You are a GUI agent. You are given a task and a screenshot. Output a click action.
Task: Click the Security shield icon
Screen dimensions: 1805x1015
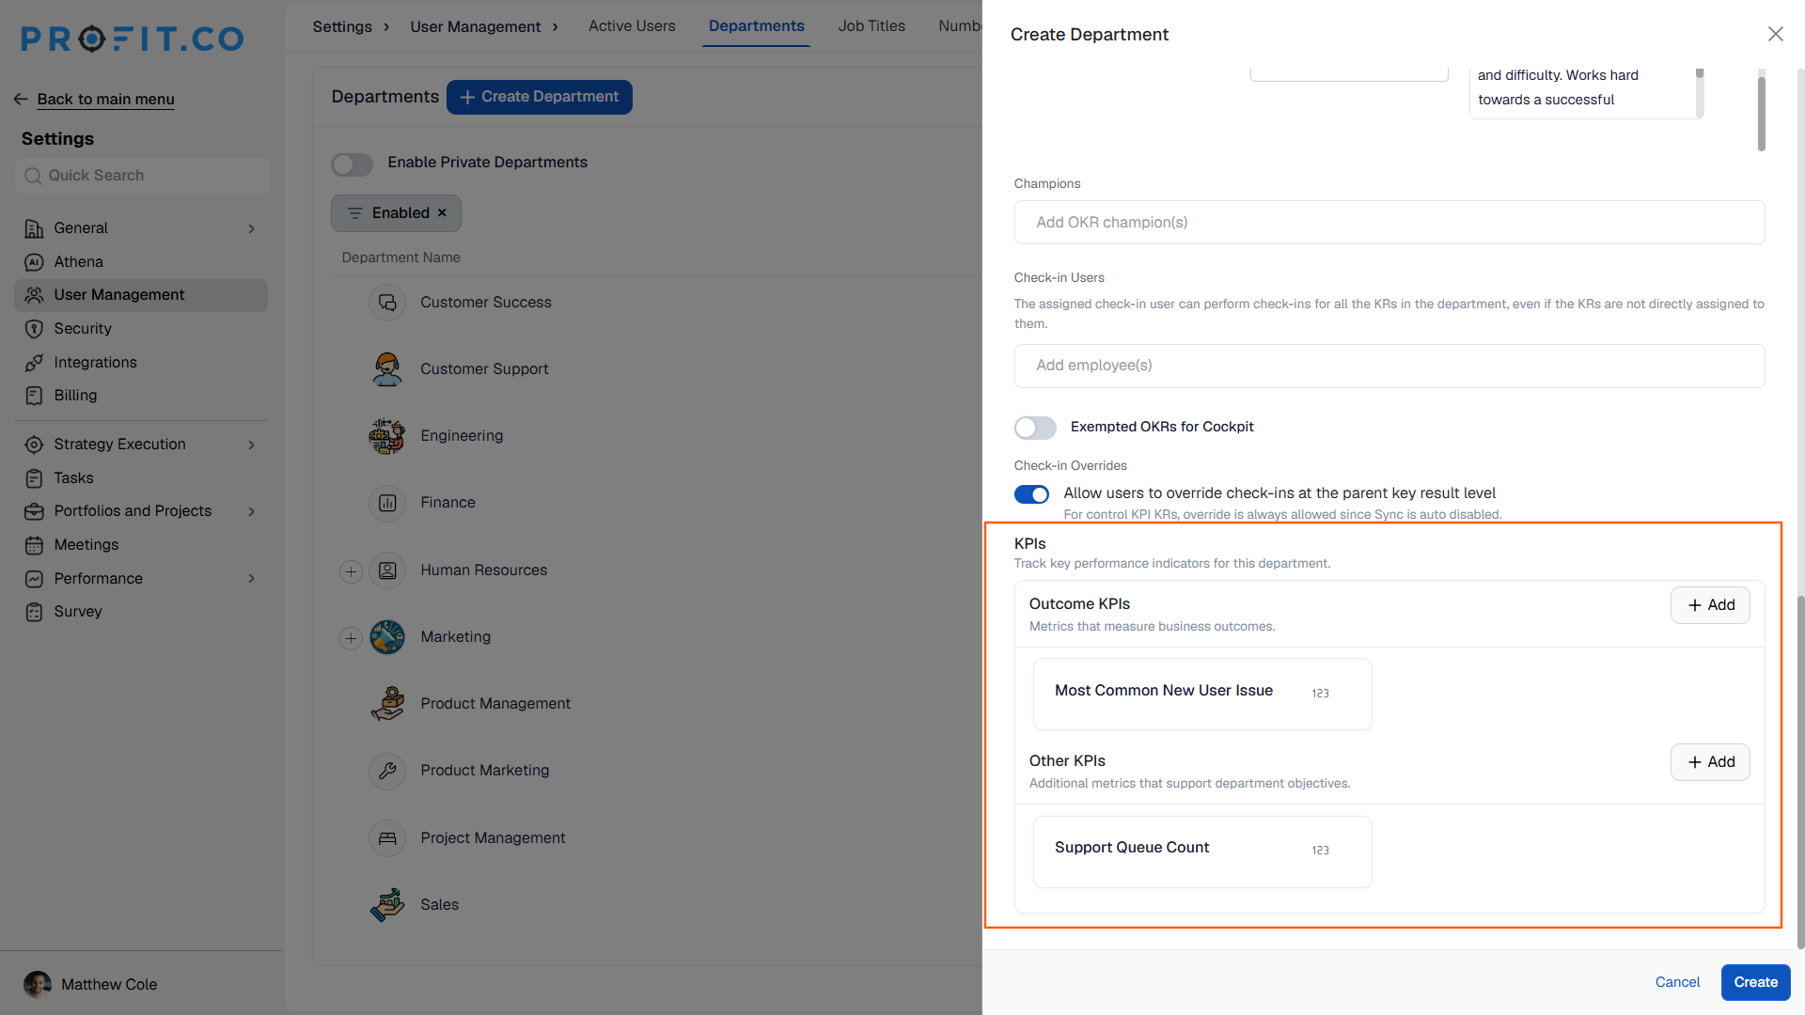34,329
